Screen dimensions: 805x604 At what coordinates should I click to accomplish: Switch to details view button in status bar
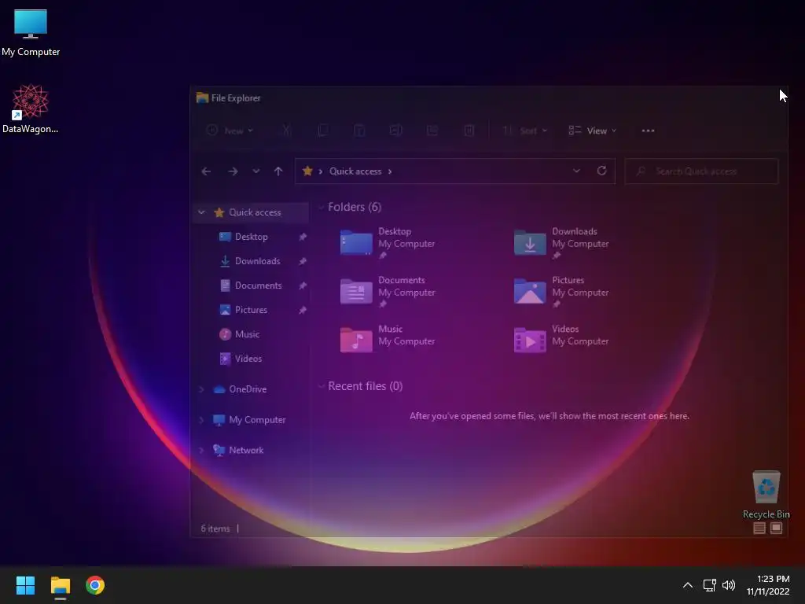click(x=759, y=528)
